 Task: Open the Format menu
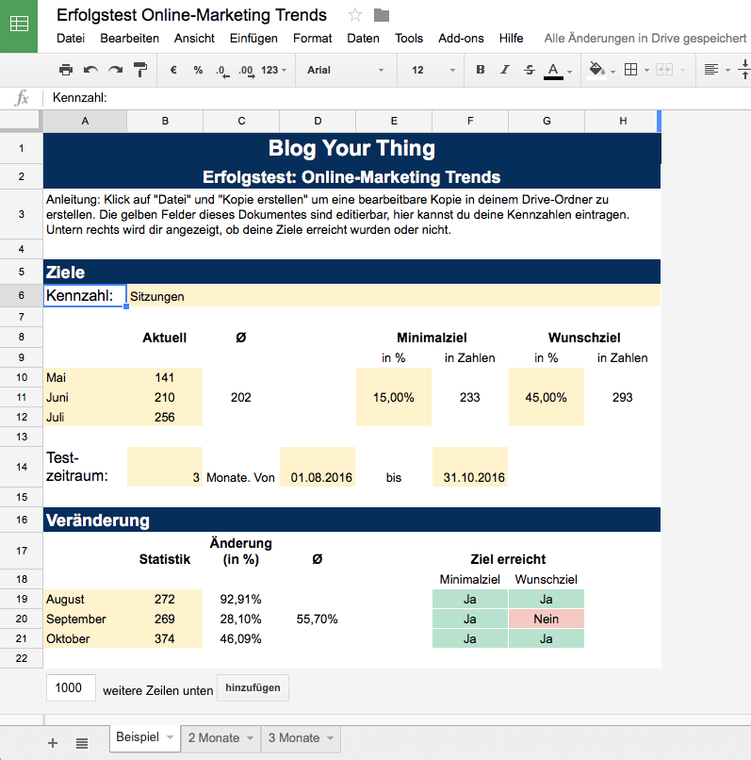click(313, 39)
